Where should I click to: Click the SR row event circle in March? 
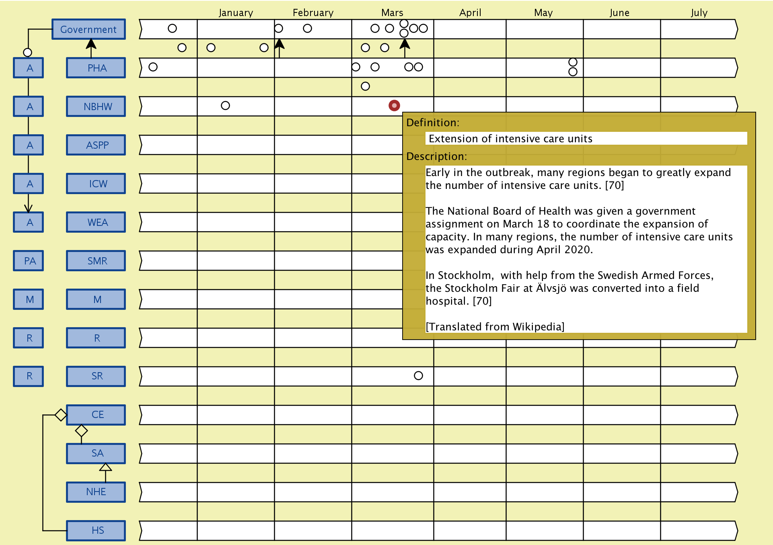418,376
